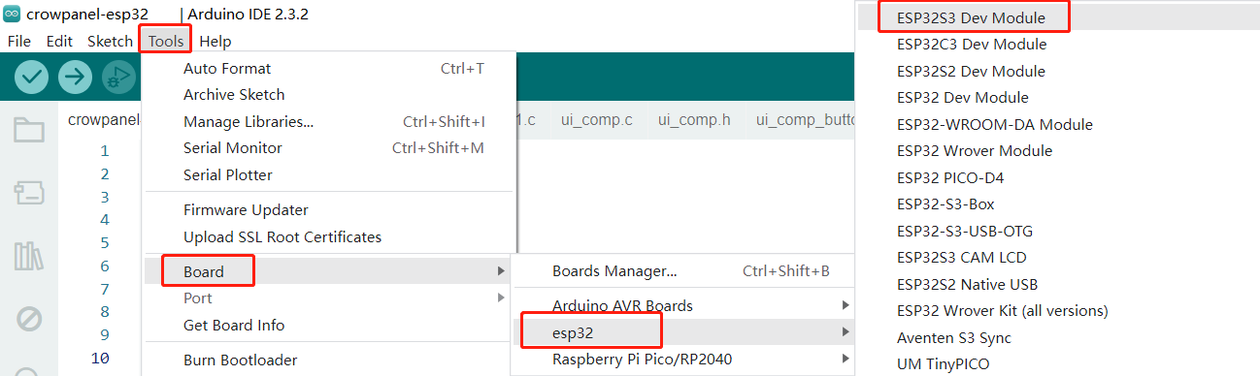Click the Verify checkmark toolbar button
The height and width of the screenshot is (376, 1260).
(32, 77)
